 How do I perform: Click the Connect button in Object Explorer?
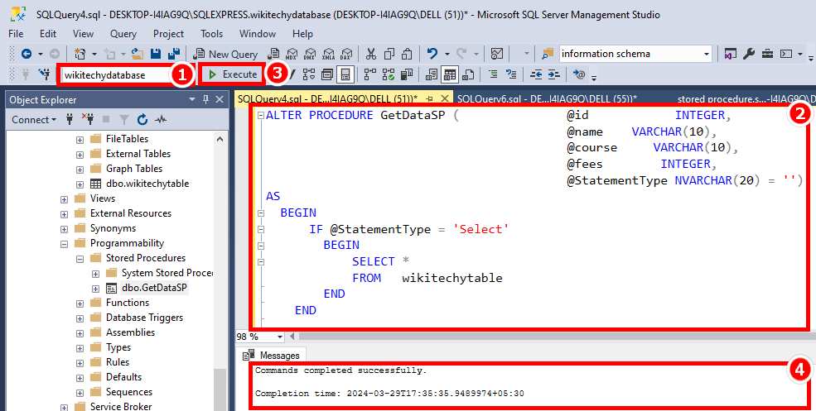33,119
